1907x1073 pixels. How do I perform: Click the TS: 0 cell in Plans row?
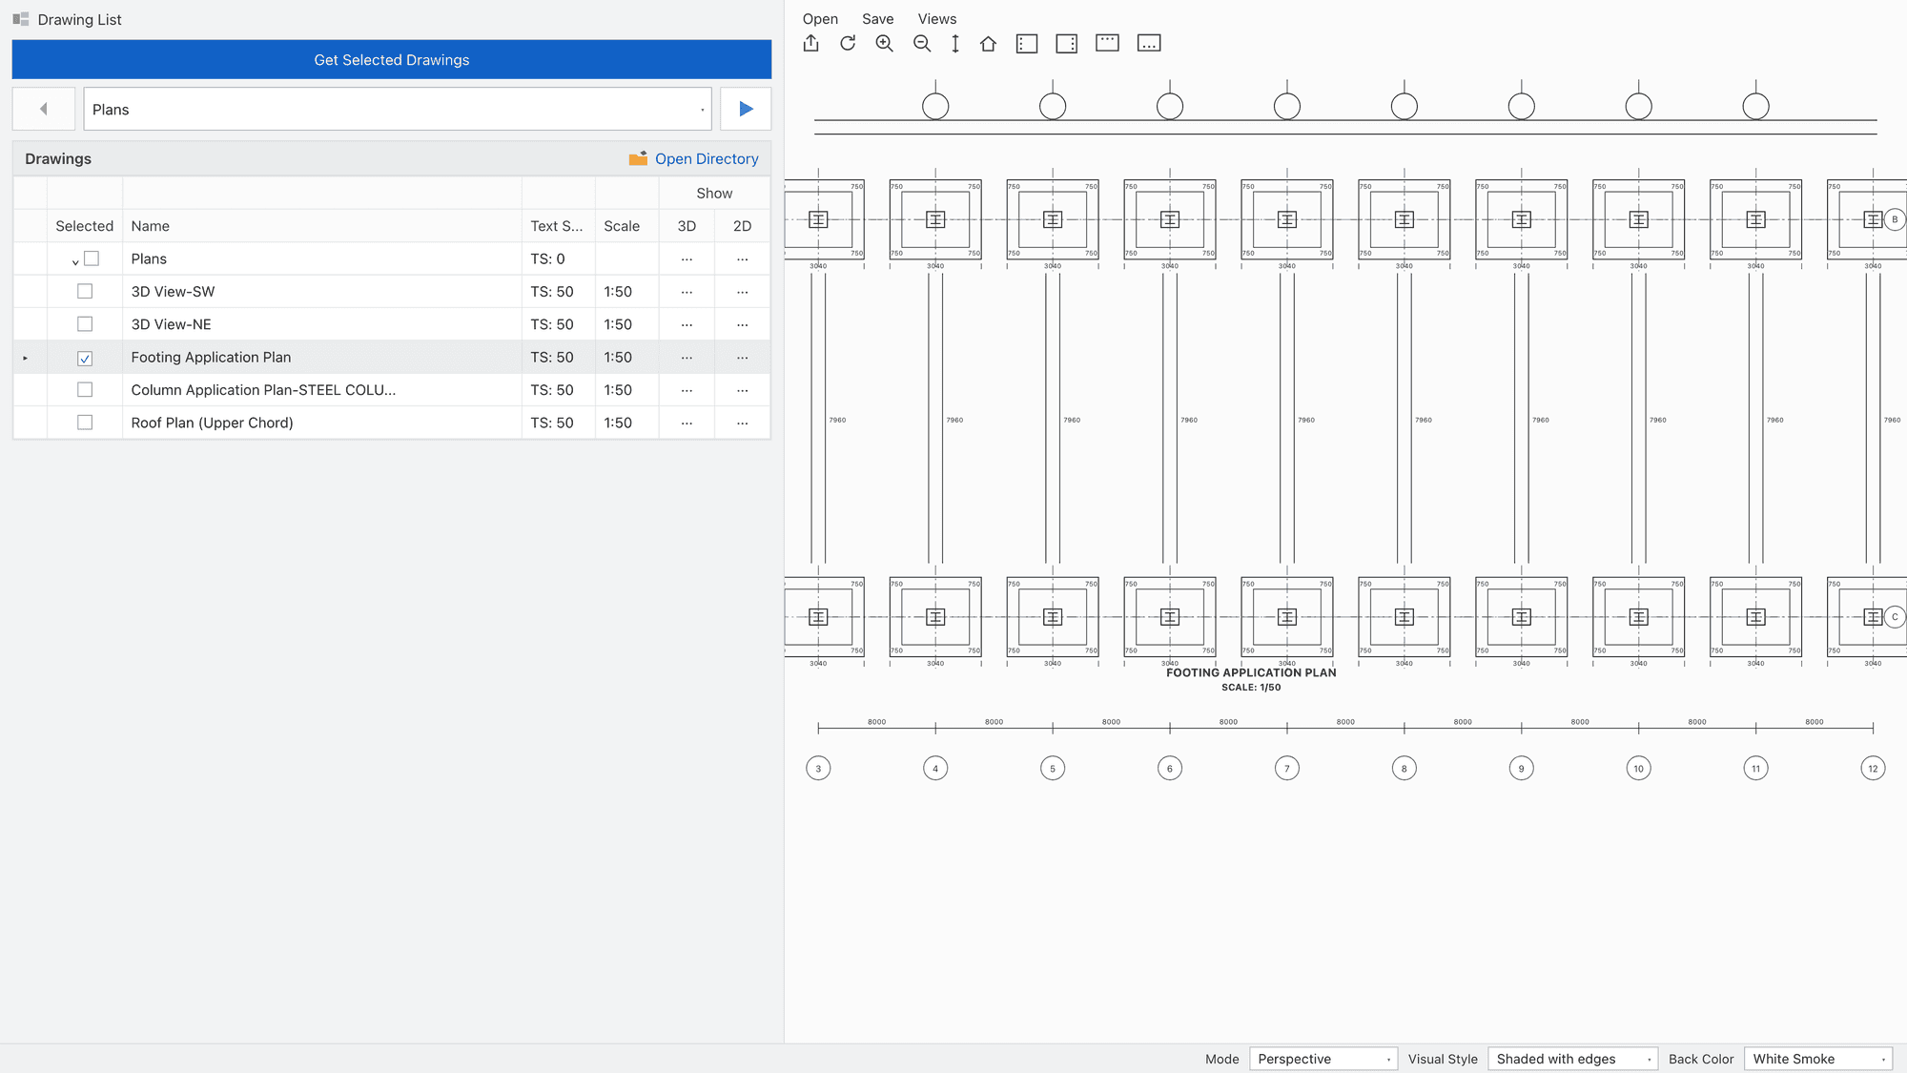click(559, 258)
